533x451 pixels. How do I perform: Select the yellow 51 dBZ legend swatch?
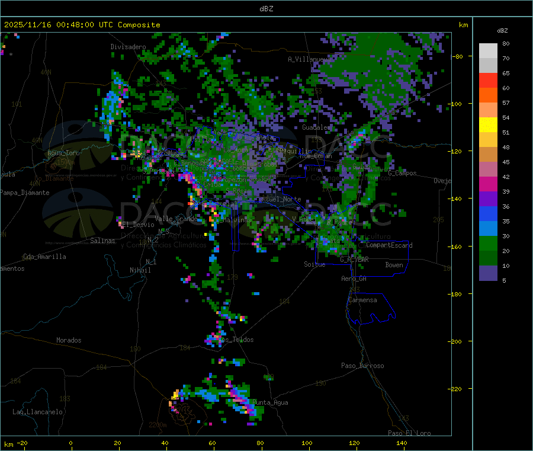tap(488, 125)
